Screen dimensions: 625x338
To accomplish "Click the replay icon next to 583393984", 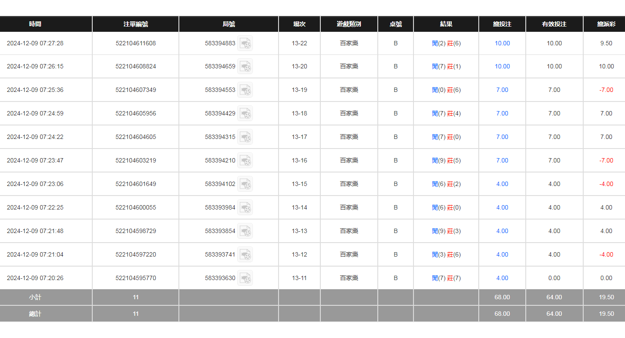I will (x=245, y=208).
